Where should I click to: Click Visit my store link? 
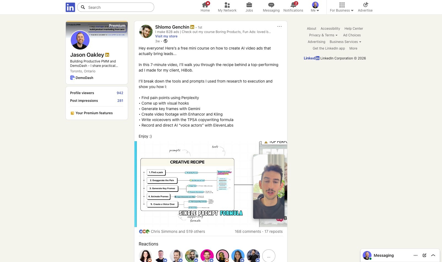[166, 36]
